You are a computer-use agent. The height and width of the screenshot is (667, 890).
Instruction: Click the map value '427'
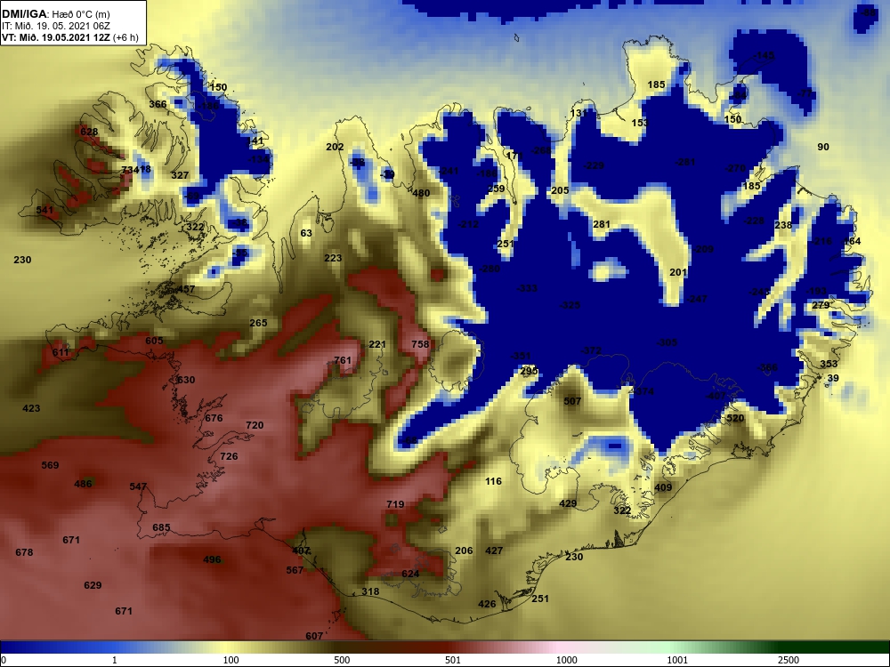pyautogui.click(x=494, y=550)
